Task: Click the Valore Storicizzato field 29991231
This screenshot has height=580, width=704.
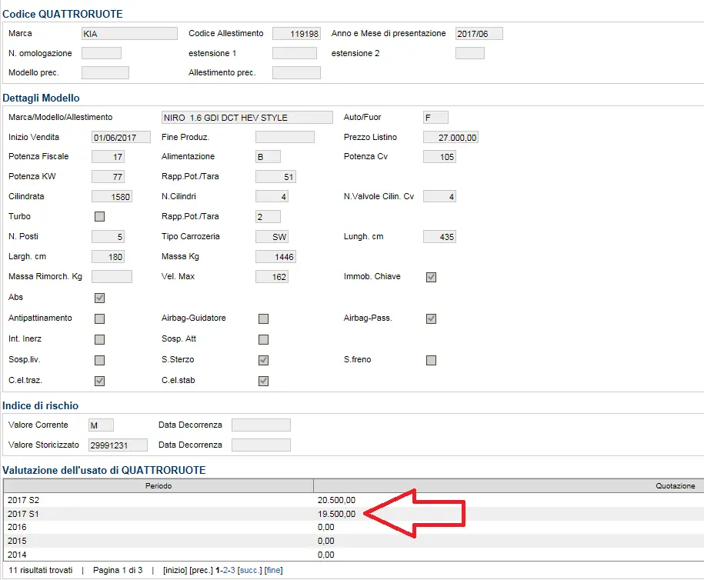Action: click(118, 445)
